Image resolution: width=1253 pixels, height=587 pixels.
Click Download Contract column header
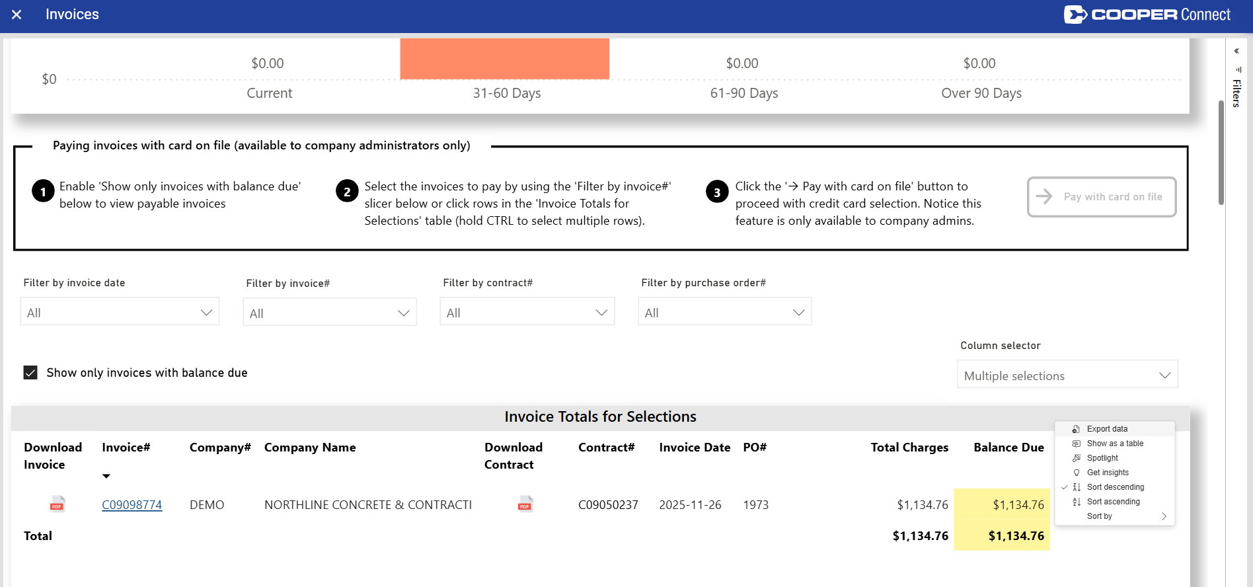point(513,456)
